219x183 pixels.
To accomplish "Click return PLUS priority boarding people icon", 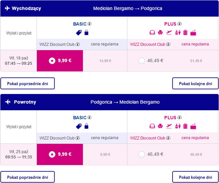I will point(178,126).
